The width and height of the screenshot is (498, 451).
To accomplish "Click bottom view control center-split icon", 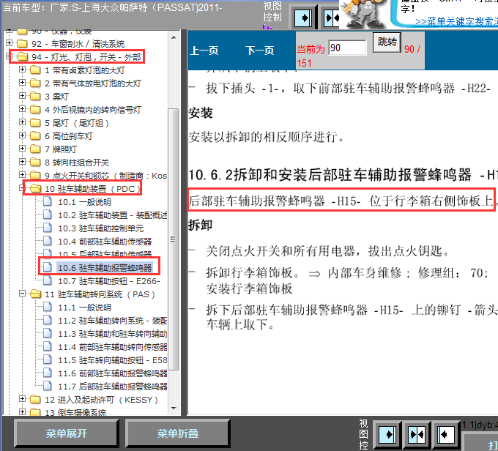I will coord(417,434).
